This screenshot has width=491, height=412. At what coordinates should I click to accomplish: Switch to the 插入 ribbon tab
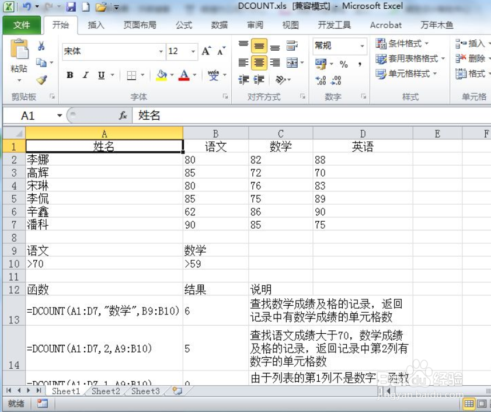coord(95,25)
